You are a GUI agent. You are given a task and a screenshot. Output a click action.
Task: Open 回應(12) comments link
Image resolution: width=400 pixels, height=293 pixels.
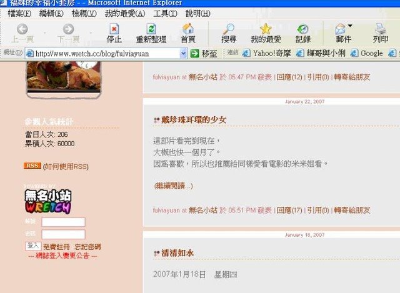tap(289, 77)
